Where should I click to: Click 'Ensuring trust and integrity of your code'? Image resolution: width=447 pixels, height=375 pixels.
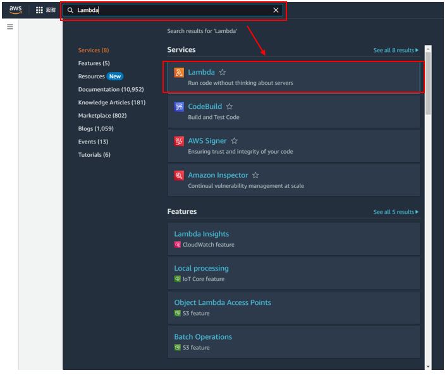tap(240, 152)
